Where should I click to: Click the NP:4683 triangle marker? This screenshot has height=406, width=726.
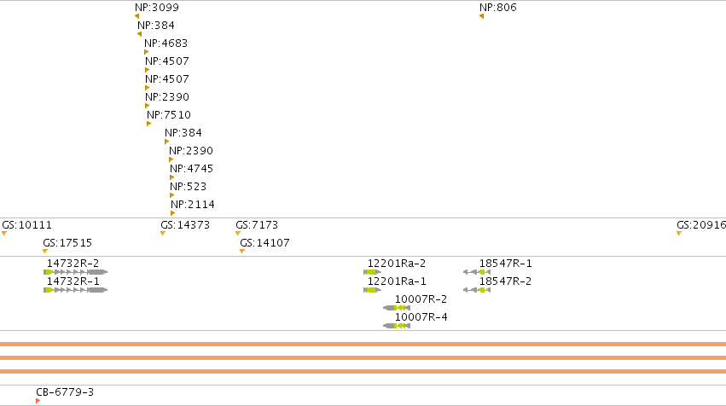click(147, 52)
